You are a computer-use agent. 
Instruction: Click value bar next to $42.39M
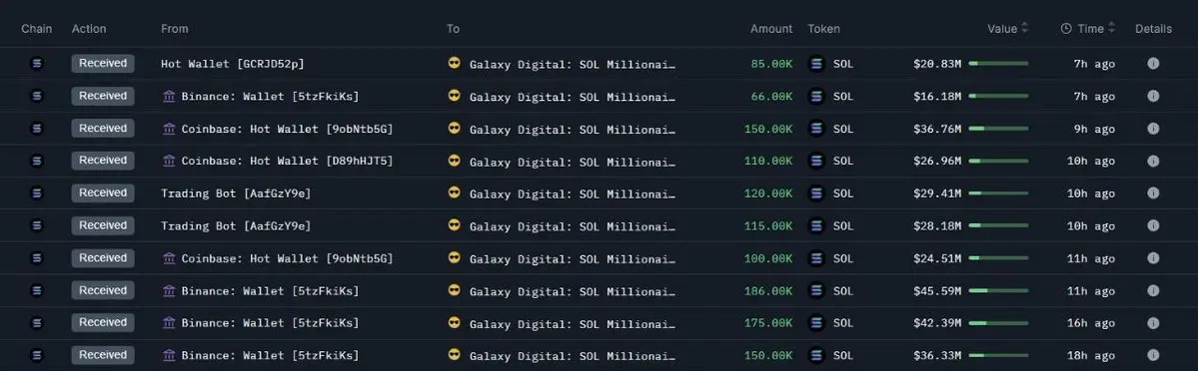point(998,324)
